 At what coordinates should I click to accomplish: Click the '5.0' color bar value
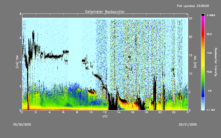[x=210, y=91]
